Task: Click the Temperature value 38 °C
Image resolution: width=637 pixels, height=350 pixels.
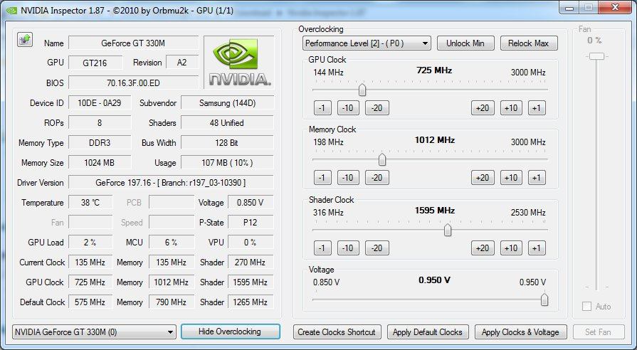Action: 90,202
